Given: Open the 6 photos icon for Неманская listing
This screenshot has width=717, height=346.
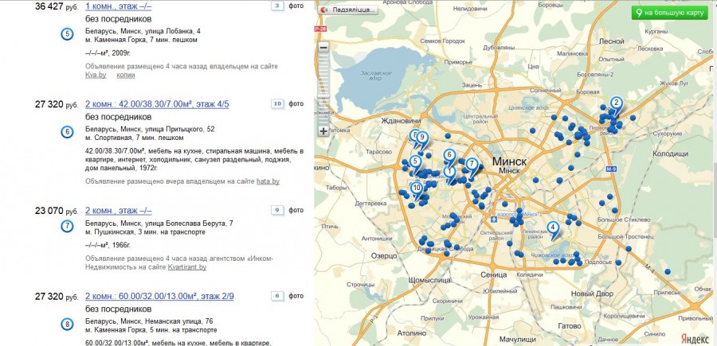Looking at the screenshot, I should pos(277,296).
